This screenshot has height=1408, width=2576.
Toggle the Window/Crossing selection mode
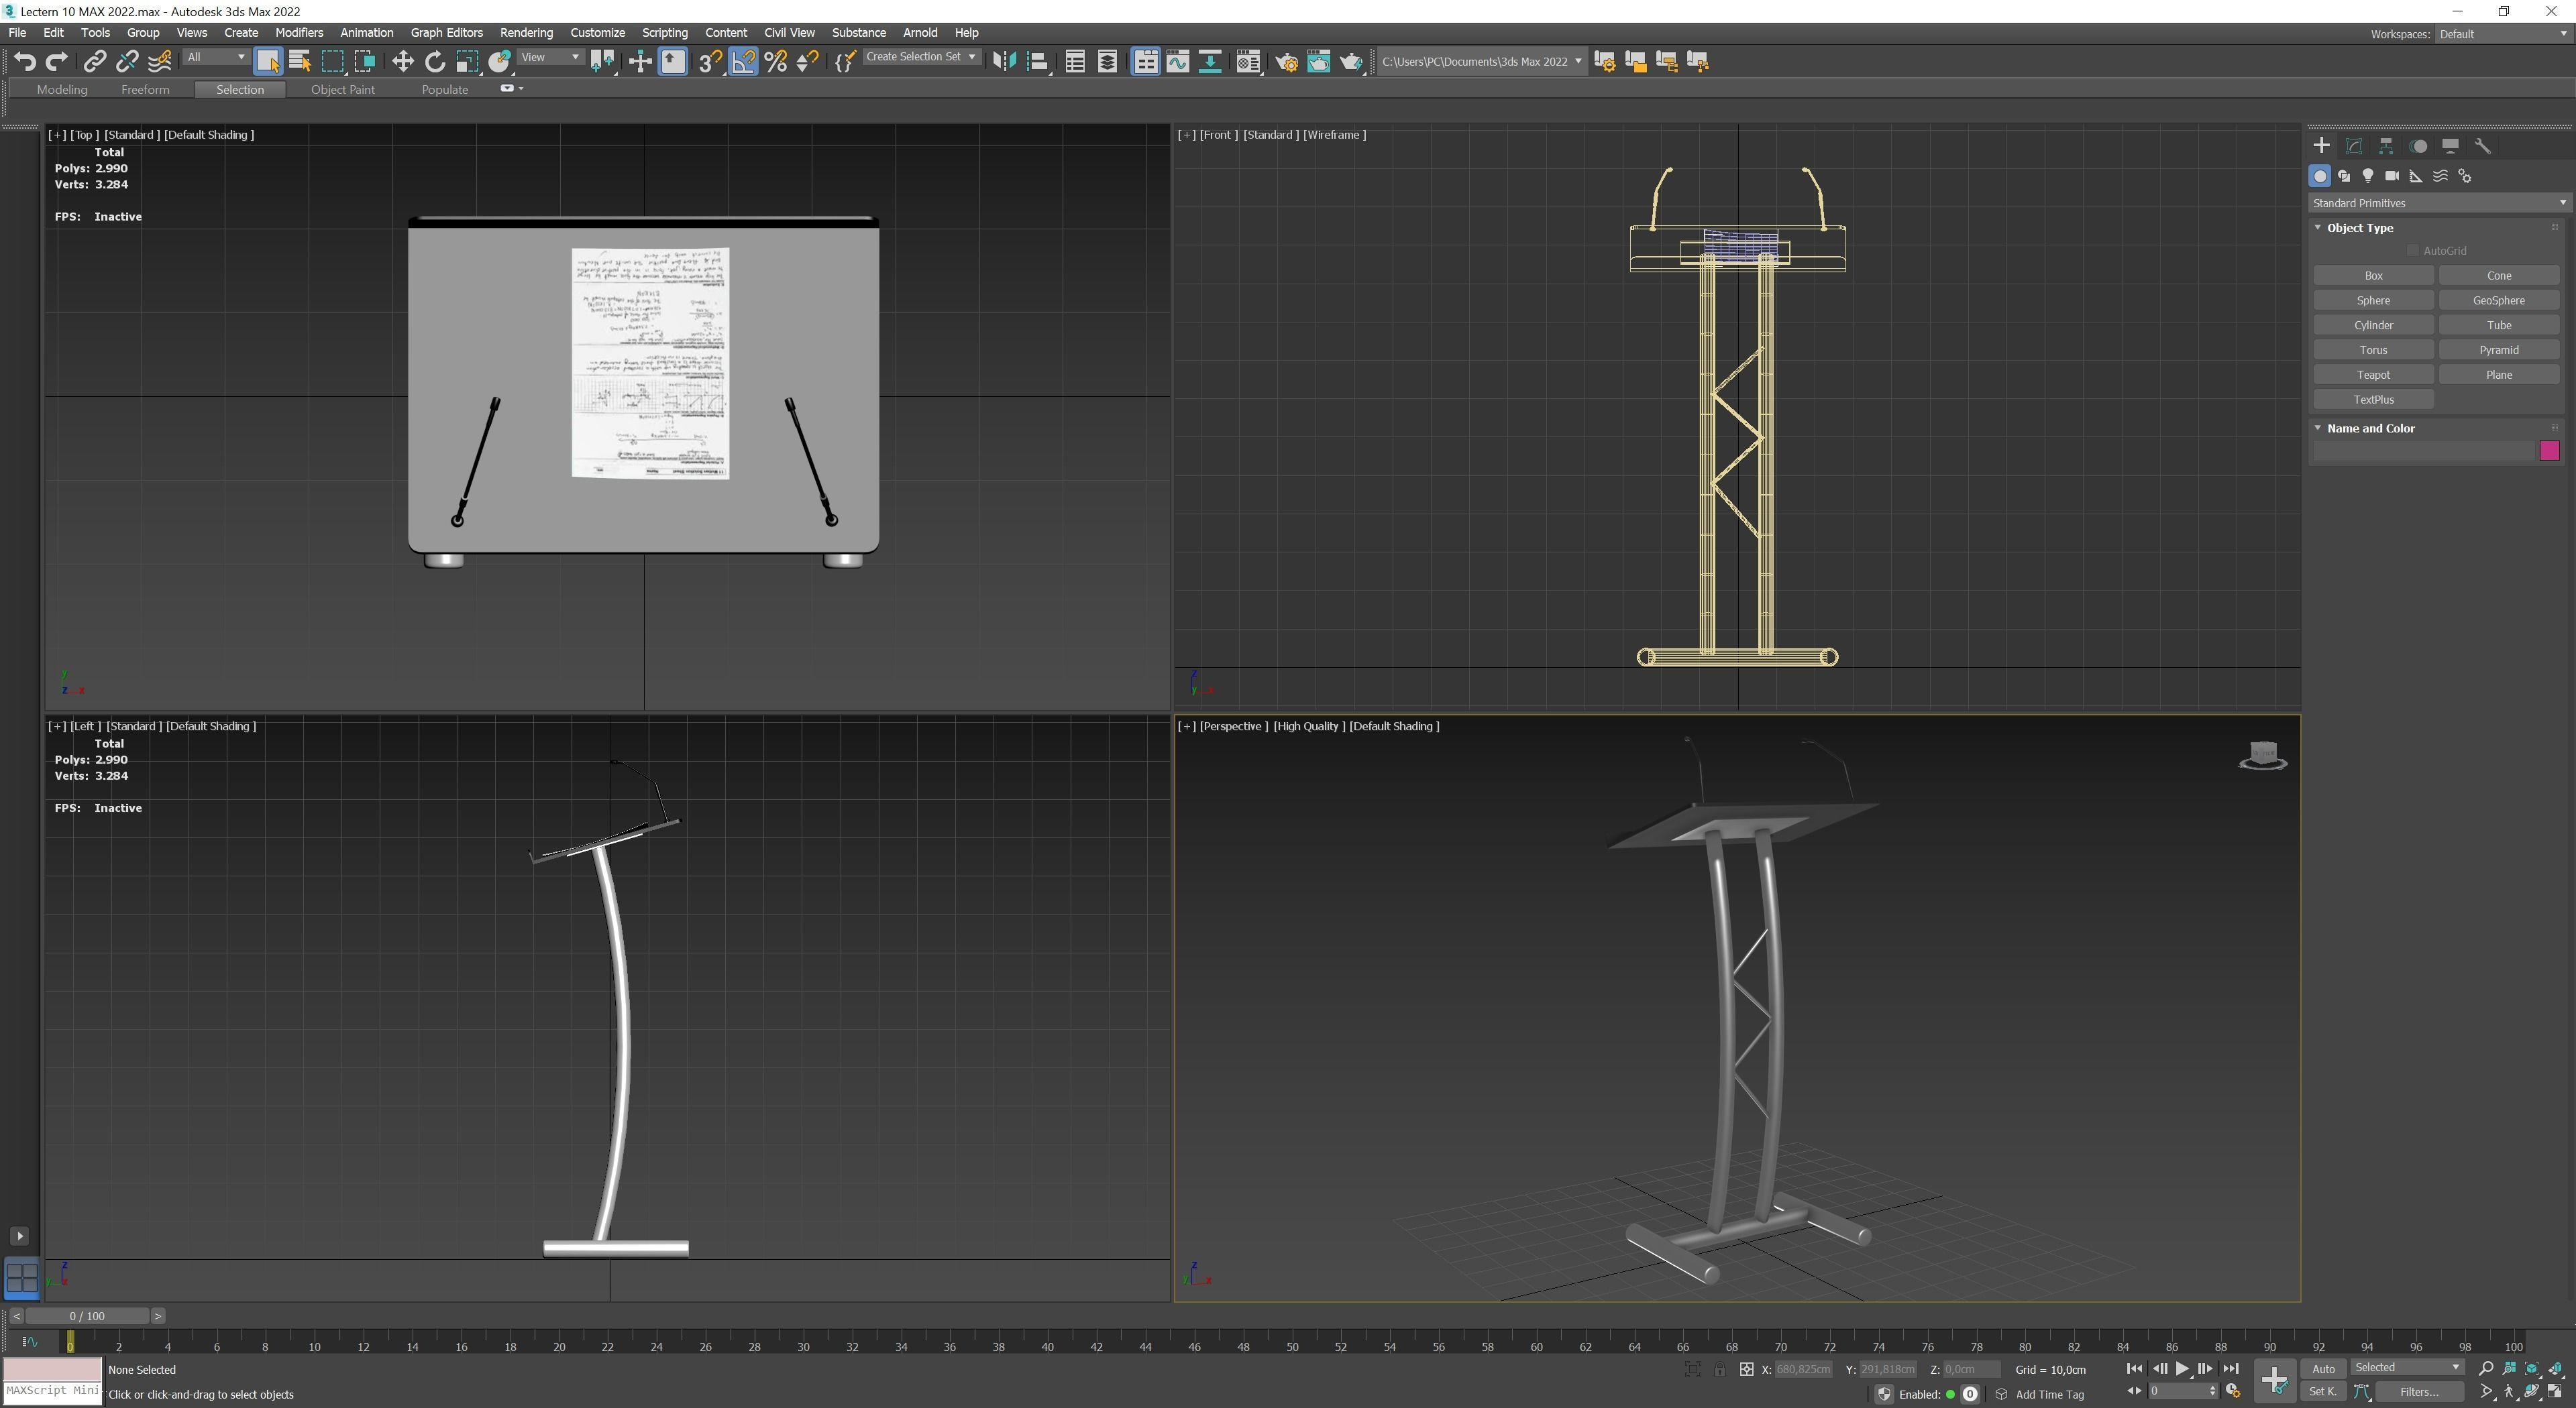(365, 62)
